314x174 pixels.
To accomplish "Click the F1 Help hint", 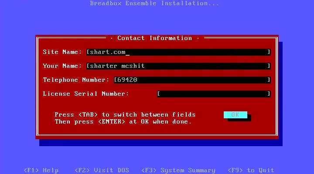I will tap(41, 170).
